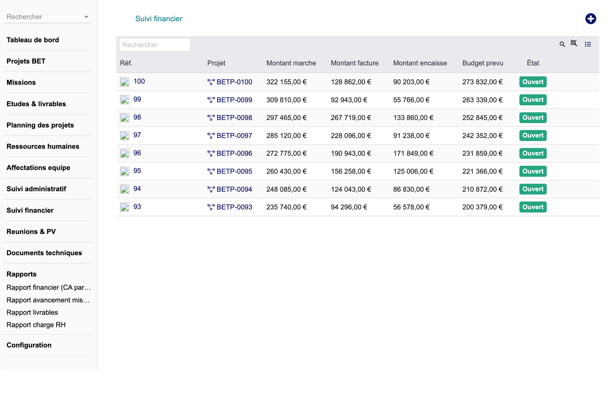Focus the table Rechercher search field
This screenshot has width=616, height=396.
pos(155,45)
